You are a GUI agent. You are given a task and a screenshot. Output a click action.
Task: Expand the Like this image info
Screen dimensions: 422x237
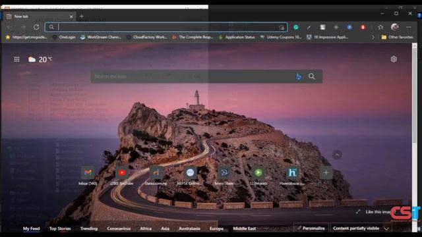tap(358, 212)
